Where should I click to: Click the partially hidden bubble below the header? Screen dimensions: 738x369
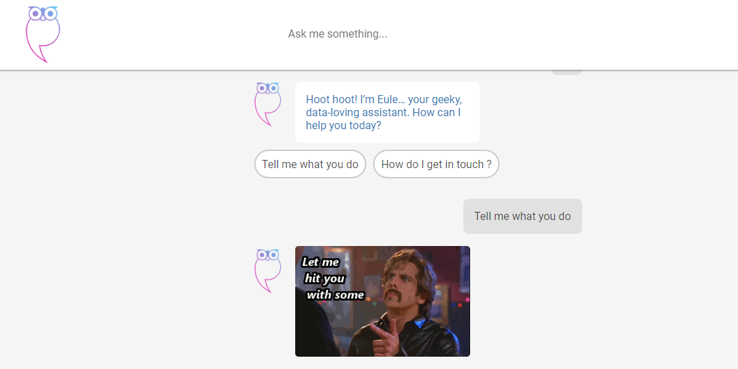(x=566, y=72)
